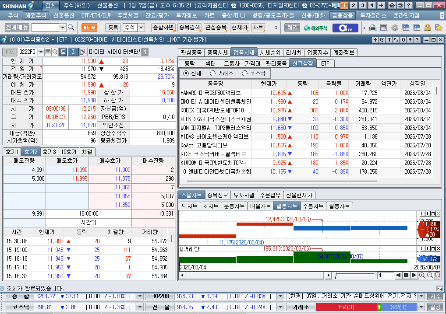Open the 코스닥 index ticker dropdown
The image size is (446, 314).
coord(140,307)
